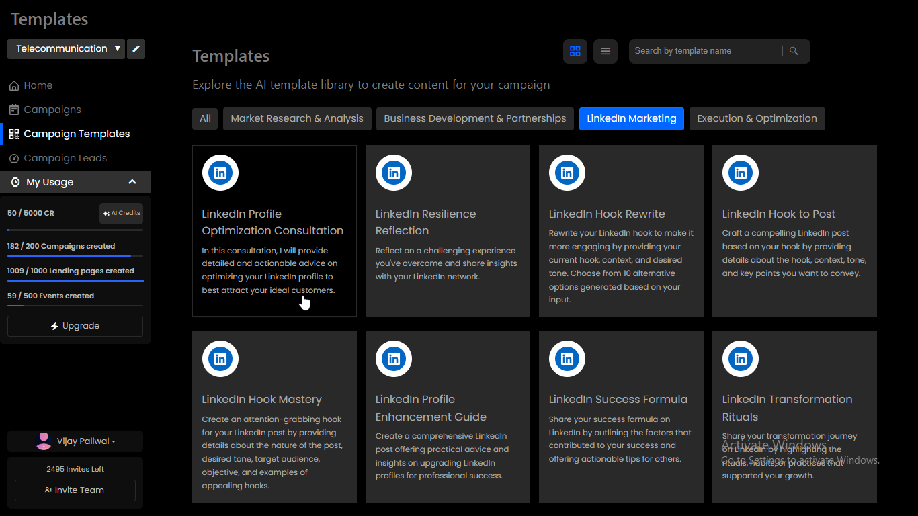Open LinkedIn Resilience Reflection title
This screenshot has height=516, width=918.
425,222
